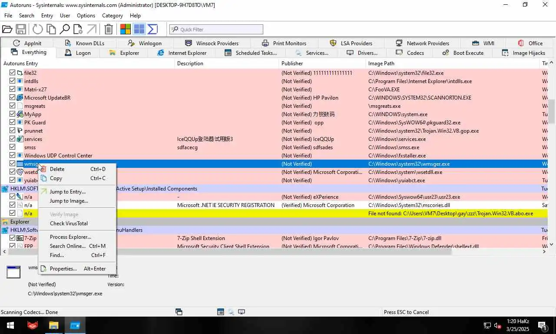Select the yellow Trojan.Win32.VB.abo.exe row

(x=274, y=214)
